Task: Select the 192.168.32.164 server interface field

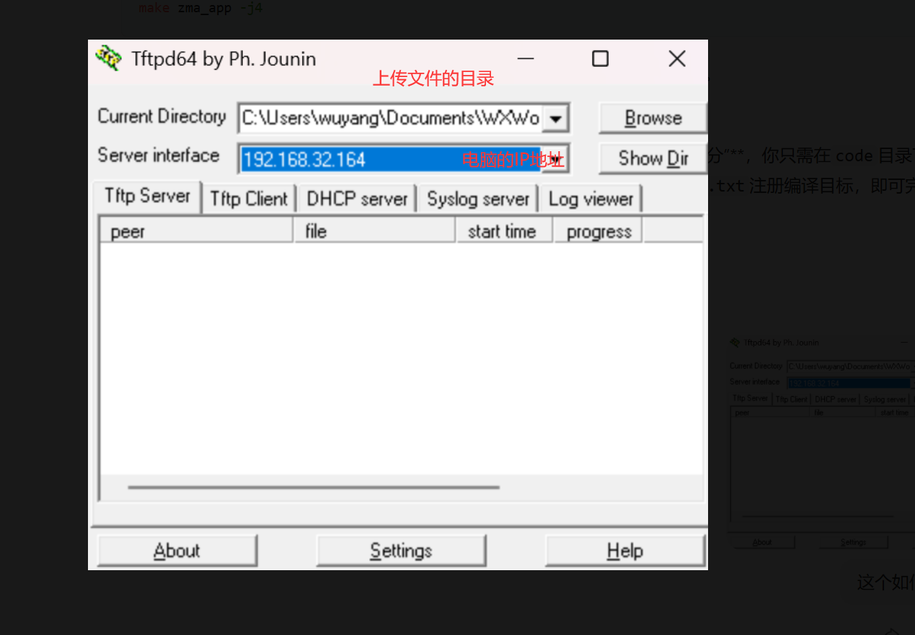Action: (x=390, y=159)
